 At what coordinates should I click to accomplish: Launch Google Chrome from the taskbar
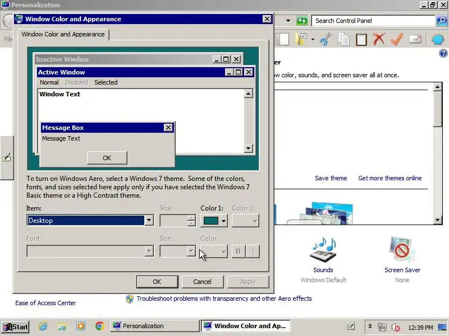tap(100, 326)
